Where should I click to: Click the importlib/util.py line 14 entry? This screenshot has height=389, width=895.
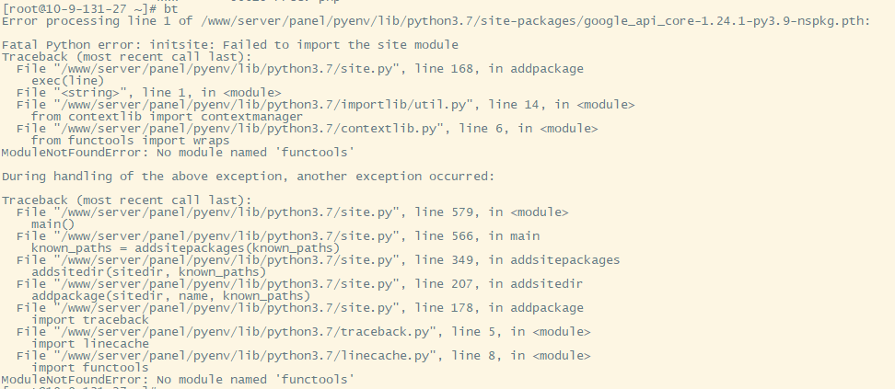(x=325, y=105)
